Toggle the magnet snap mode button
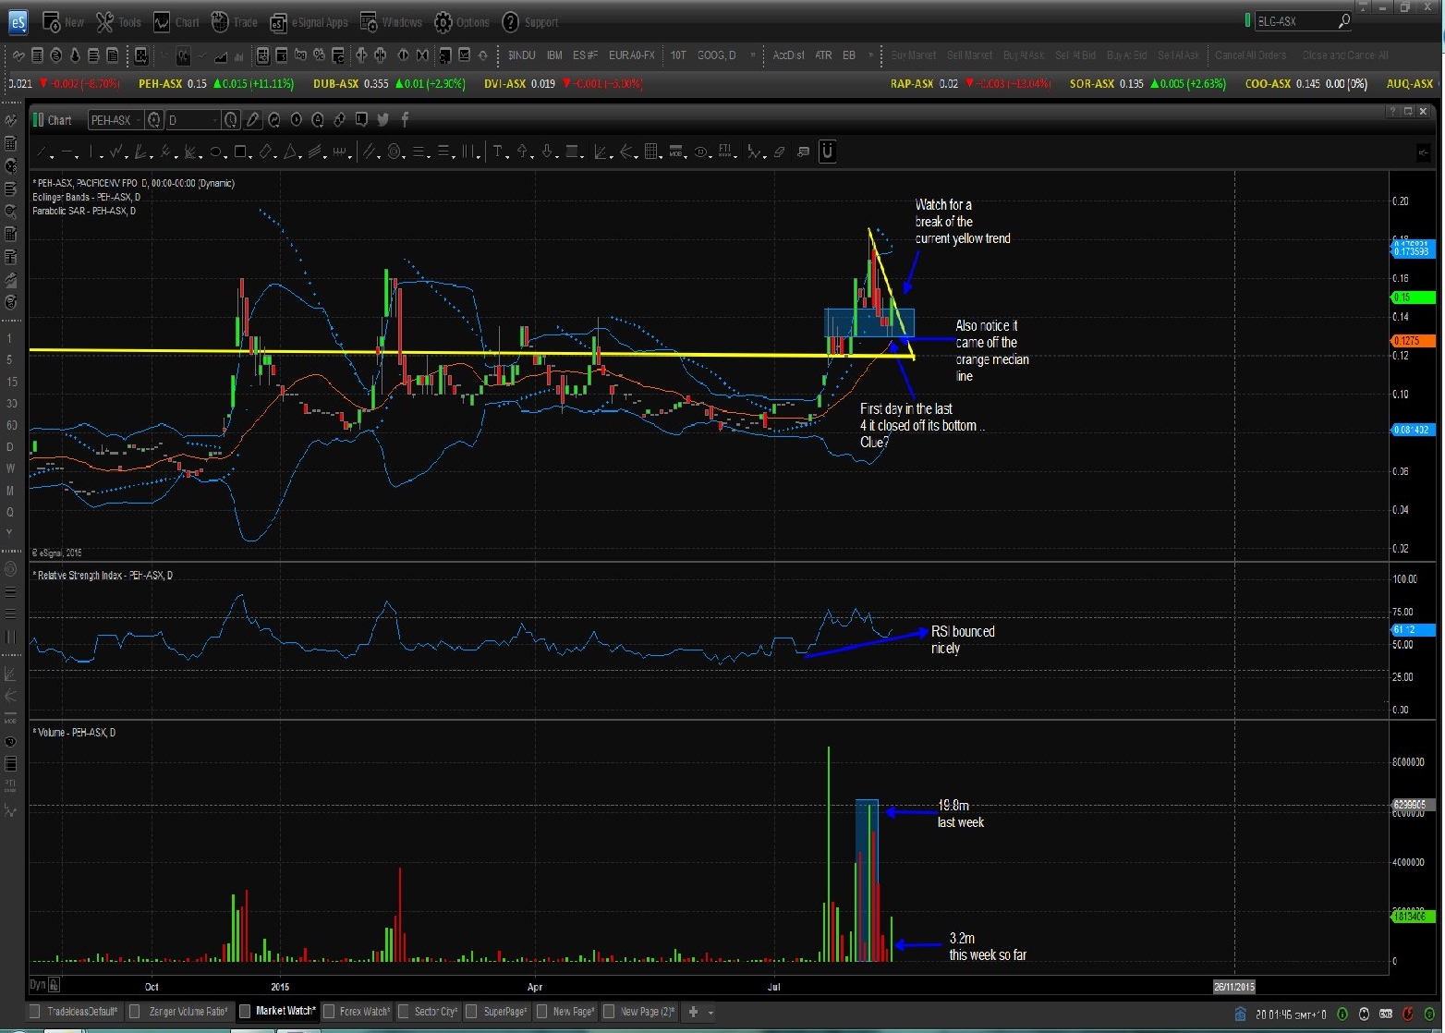The height and width of the screenshot is (1033, 1445). tap(827, 151)
